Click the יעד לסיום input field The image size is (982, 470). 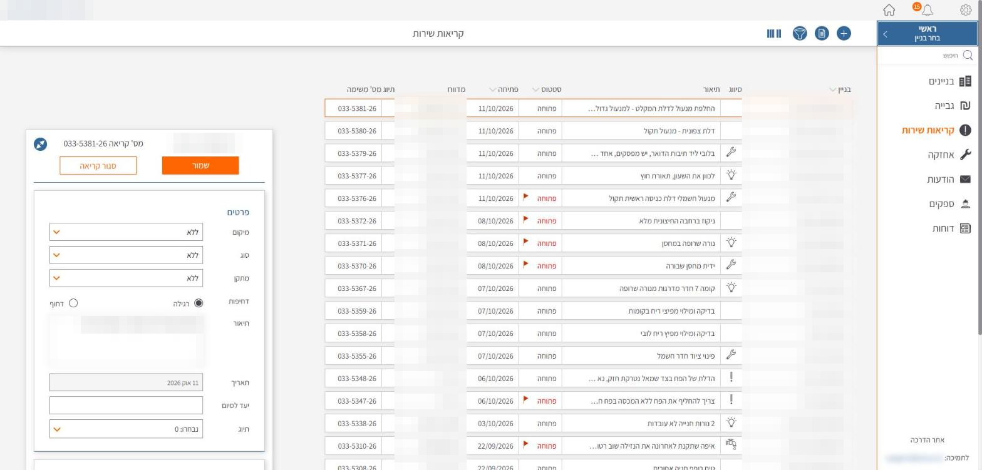126,406
